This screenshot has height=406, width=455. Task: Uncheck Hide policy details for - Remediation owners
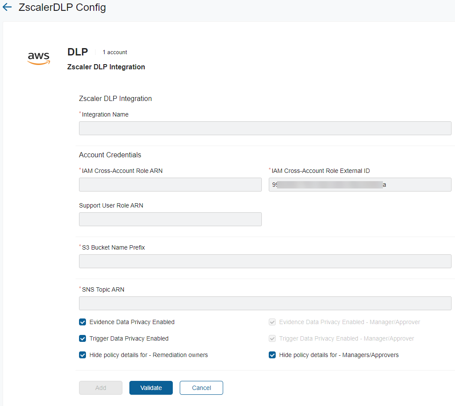82,355
